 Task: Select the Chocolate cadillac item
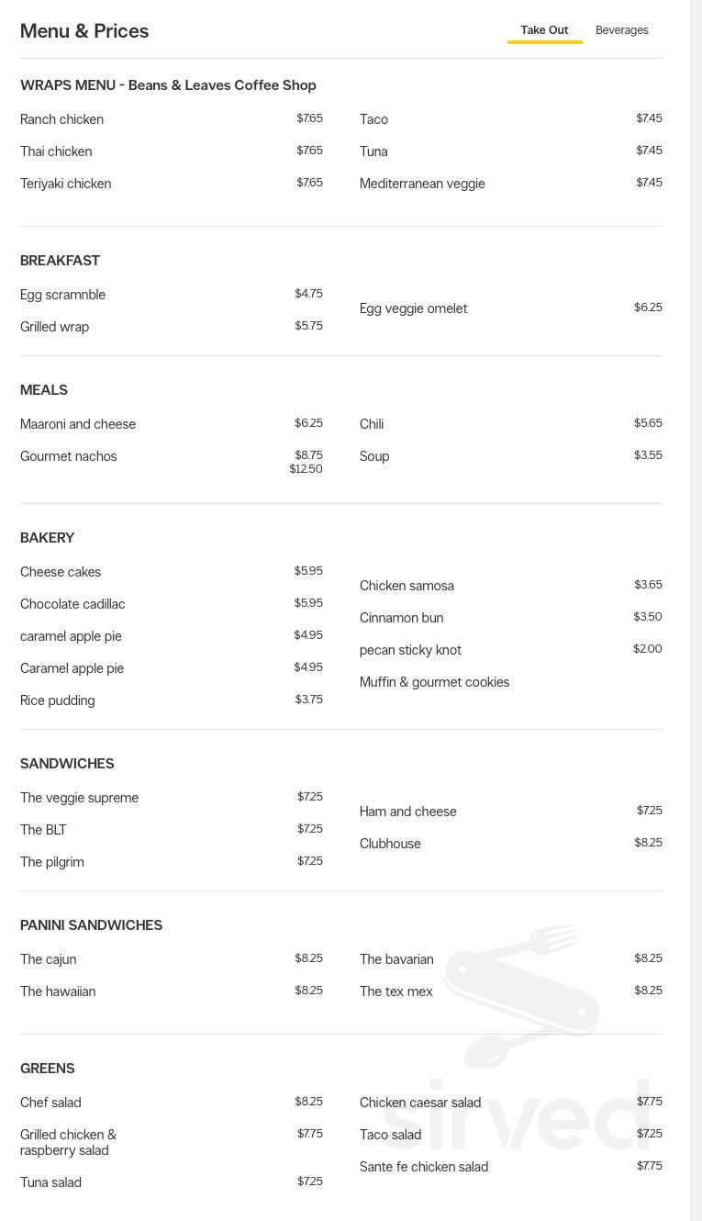(72, 604)
